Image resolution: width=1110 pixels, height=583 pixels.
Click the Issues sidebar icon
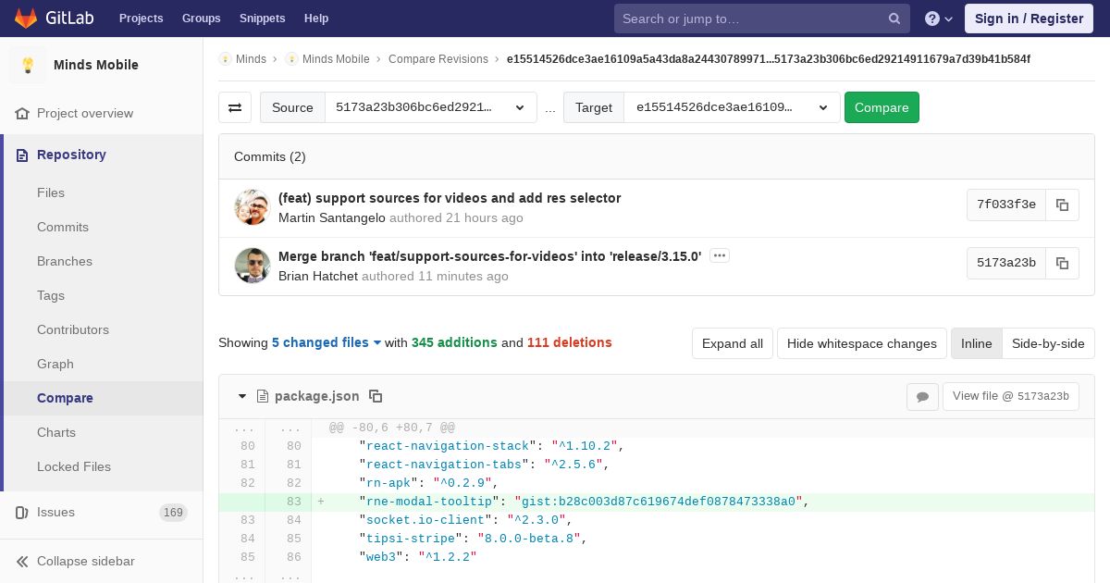click(x=22, y=512)
